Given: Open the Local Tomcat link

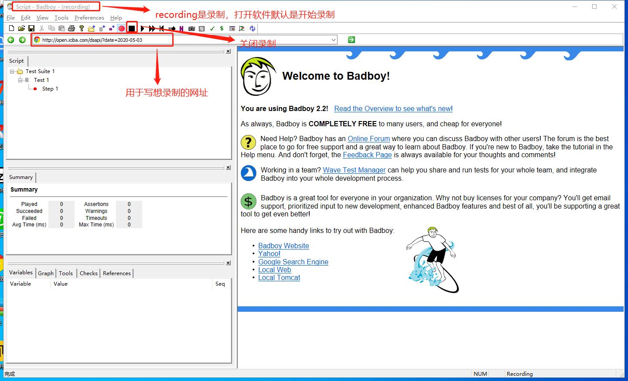Looking at the screenshot, I should click(279, 278).
